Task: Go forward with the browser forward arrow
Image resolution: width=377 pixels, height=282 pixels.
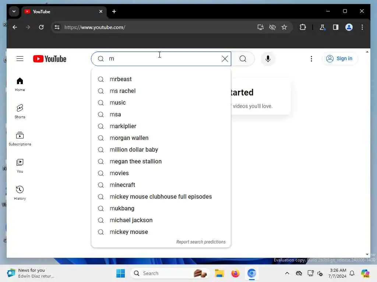Action: [x=28, y=27]
